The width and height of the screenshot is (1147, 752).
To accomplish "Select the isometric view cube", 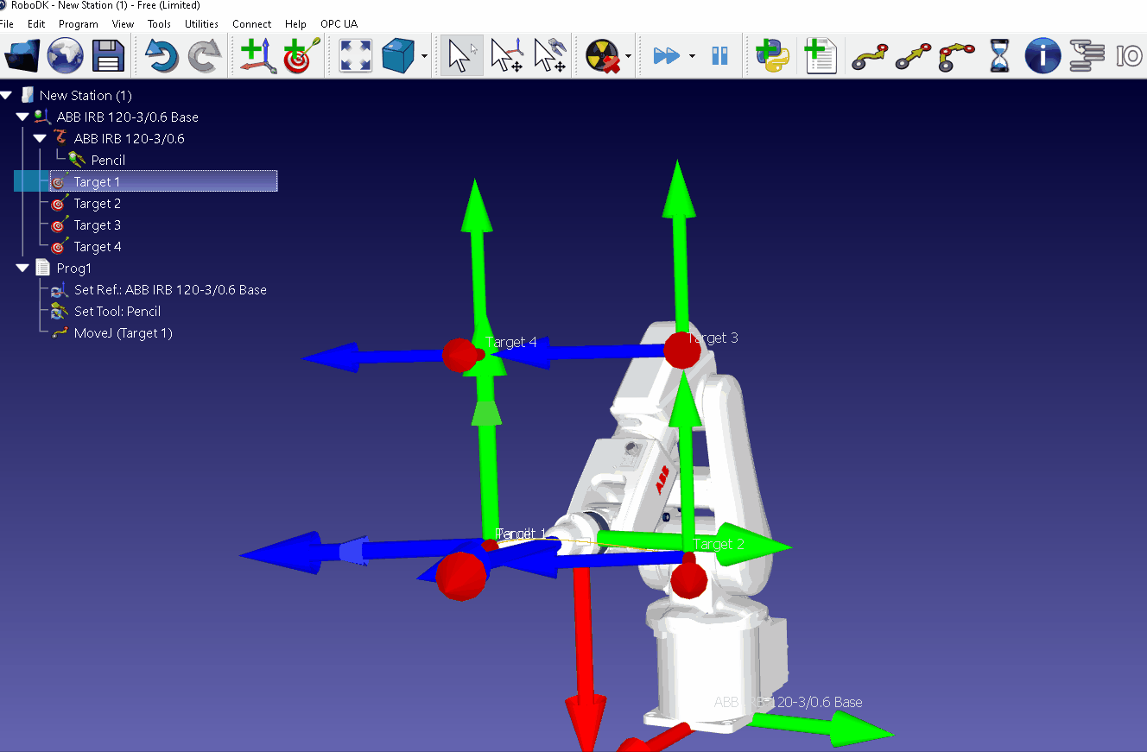I will point(398,56).
